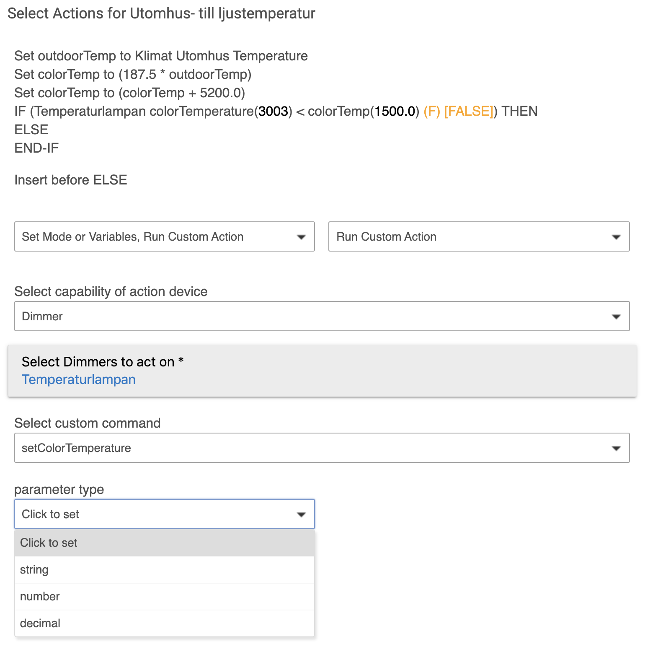Open the setColorTemperature command dropdown
The width and height of the screenshot is (645, 649).
[x=322, y=448]
